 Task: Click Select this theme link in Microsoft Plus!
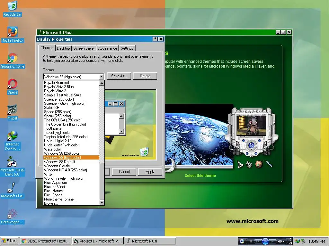200,176
